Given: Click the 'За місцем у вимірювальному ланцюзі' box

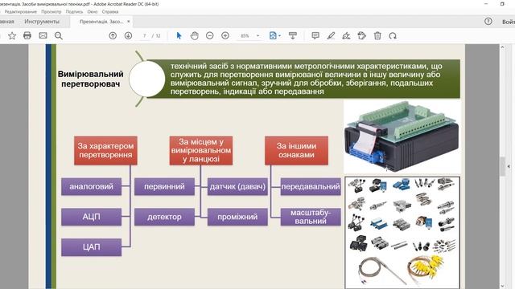Looking at the screenshot, I should tap(201, 150).
